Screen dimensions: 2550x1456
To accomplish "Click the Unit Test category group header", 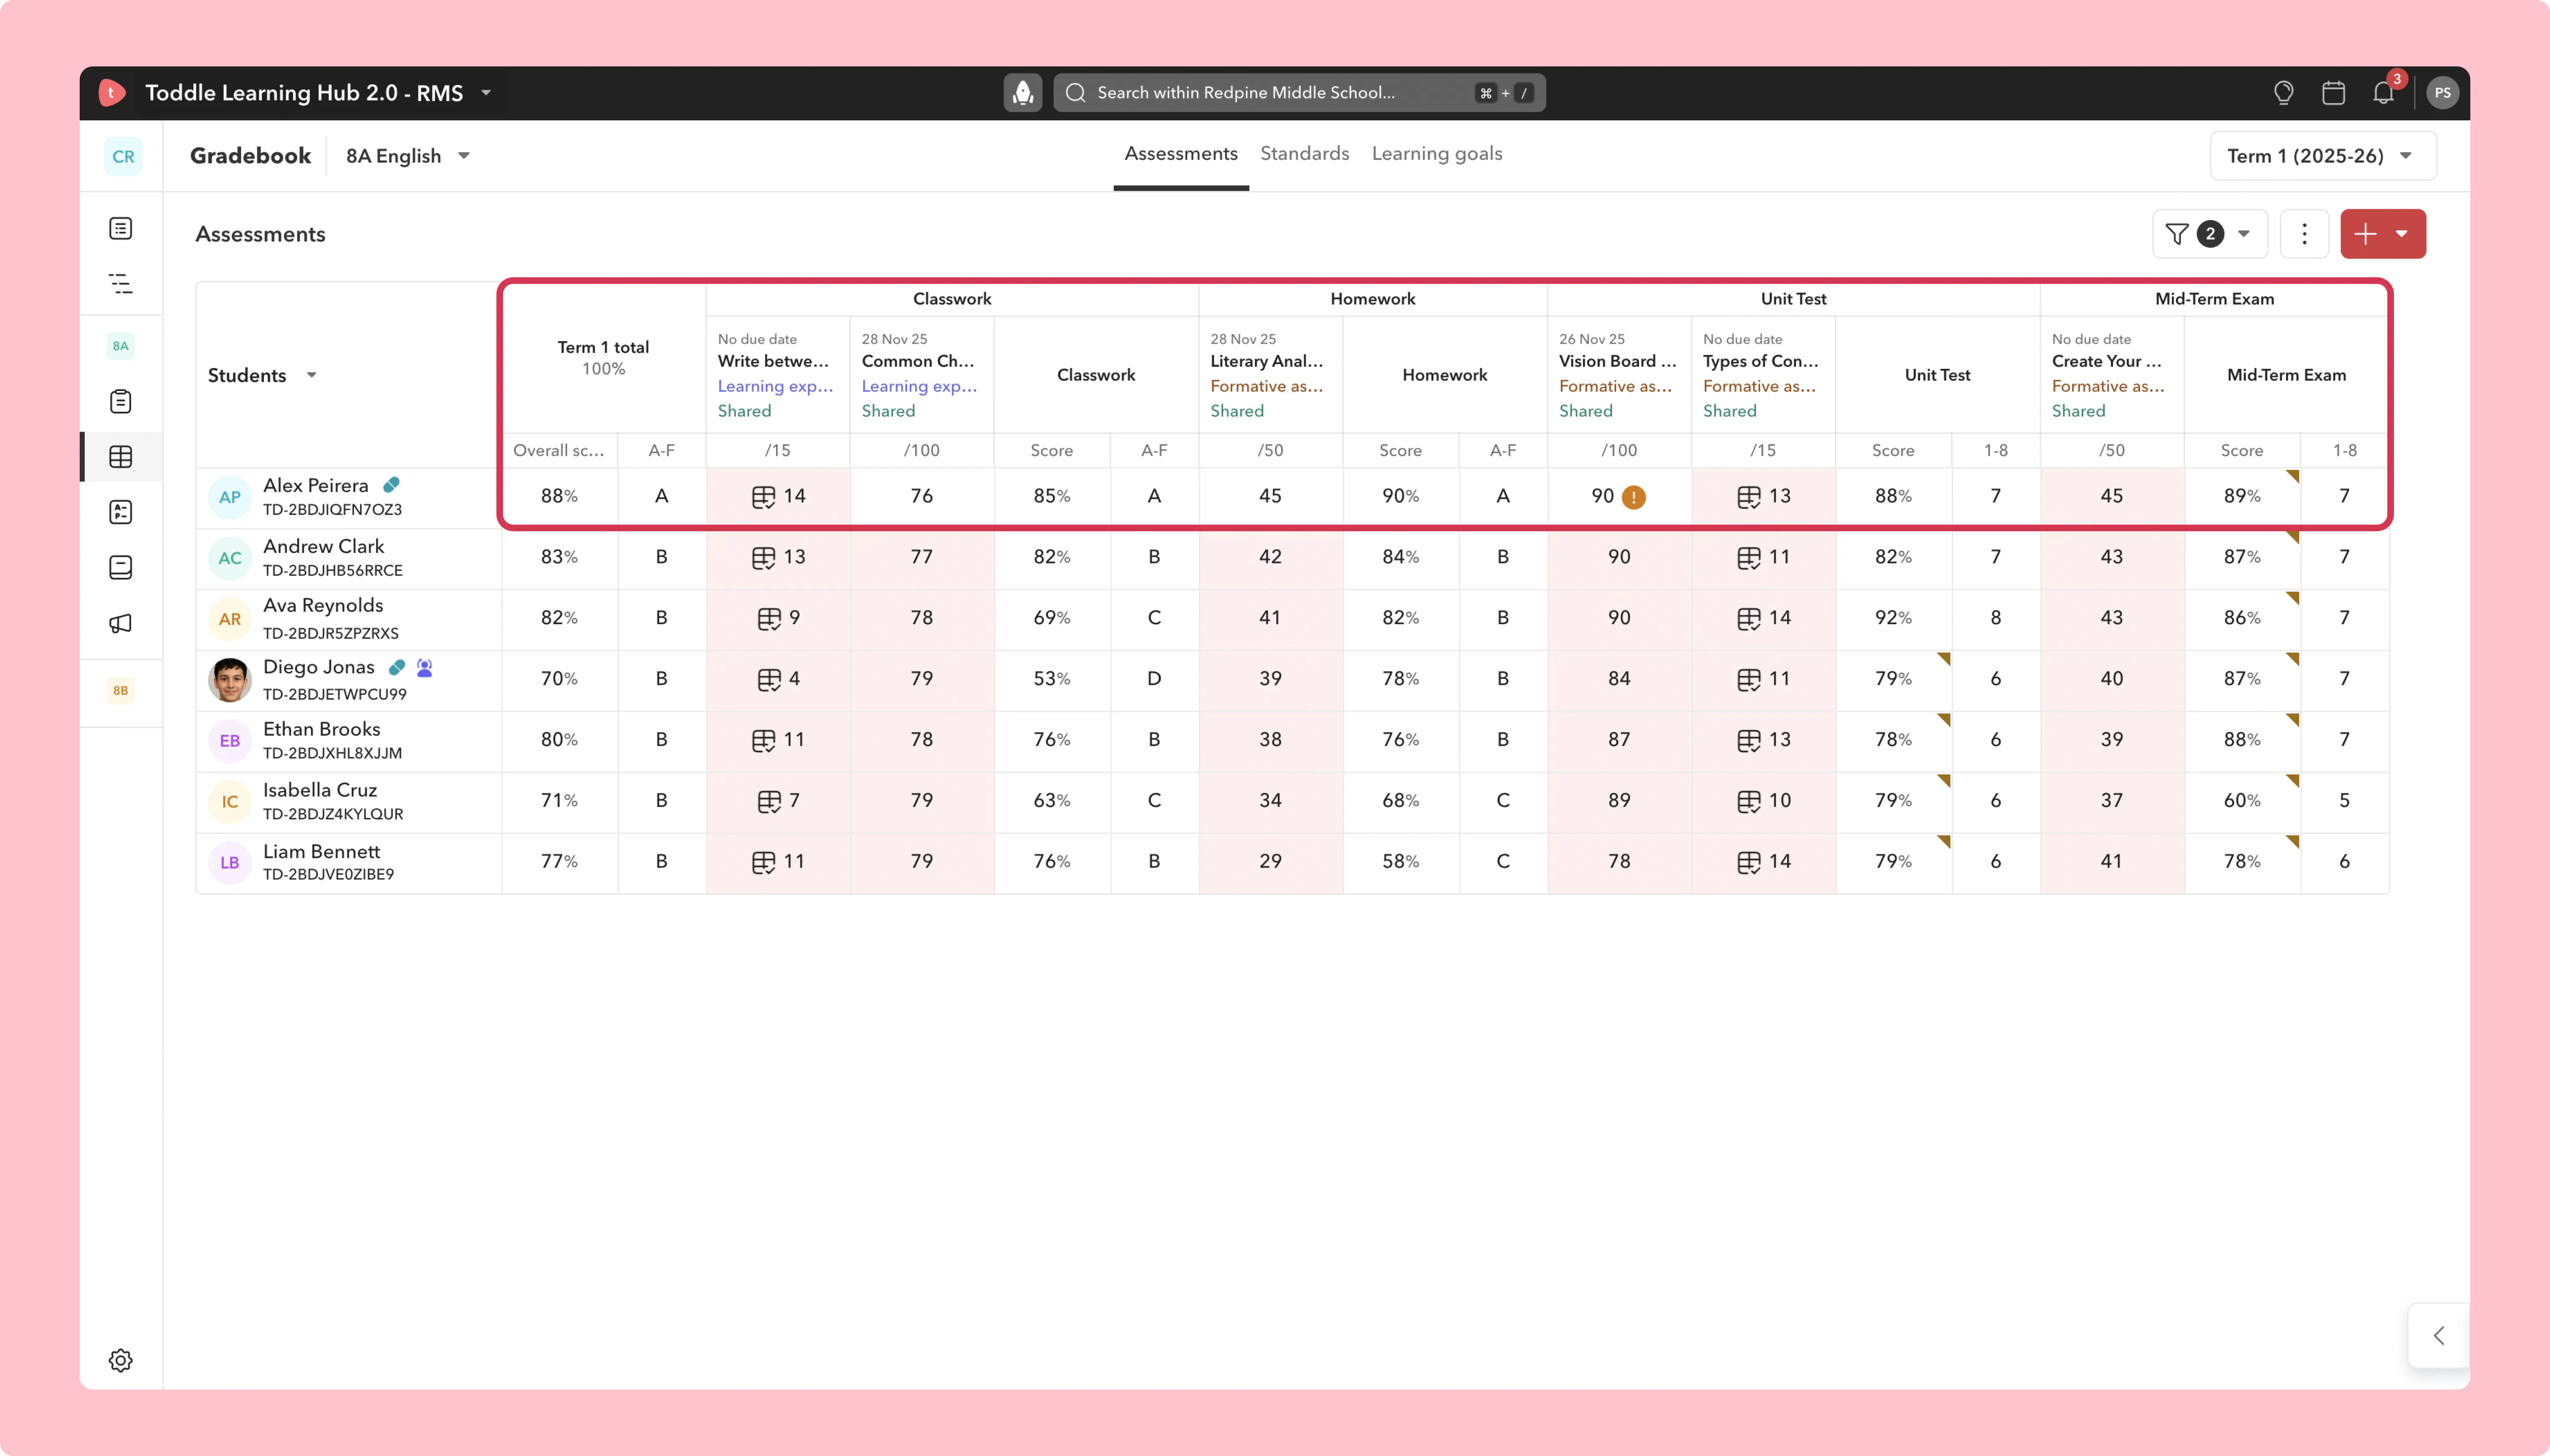I will [x=1794, y=299].
